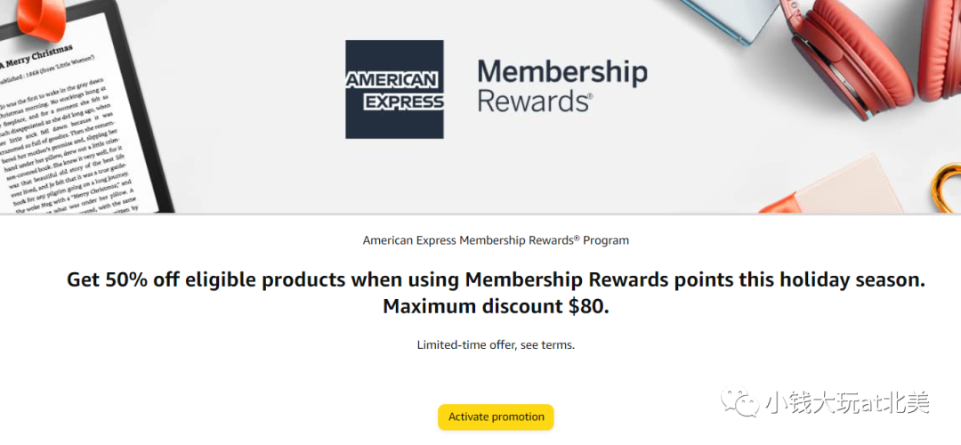Viewport: 961px width, 445px height.
Task: Click the American Express Membership Rewards Program subtitle
Action: pyautogui.click(x=496, y=240)
